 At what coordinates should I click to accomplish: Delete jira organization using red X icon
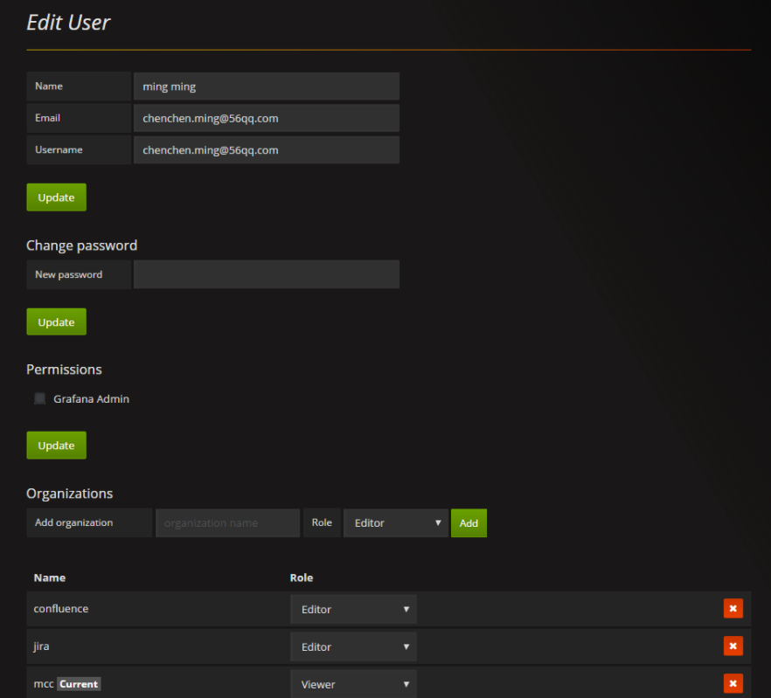click(x=733, y=646)
